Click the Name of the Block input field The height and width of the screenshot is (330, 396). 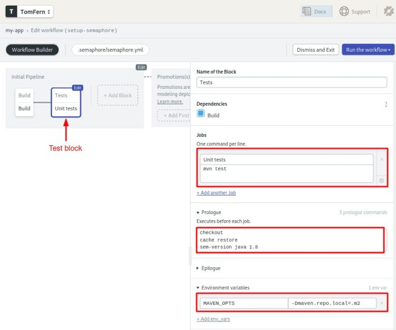pyautogui.click(x=291, y=82)
